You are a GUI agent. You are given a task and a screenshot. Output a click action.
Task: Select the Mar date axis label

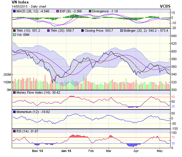pyautogui.click(x=109, y=151)
